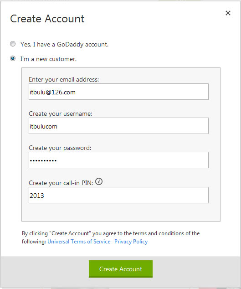This screenshot has width=241, height=289.
Task: Focus the email address input field
Action: 118,92
